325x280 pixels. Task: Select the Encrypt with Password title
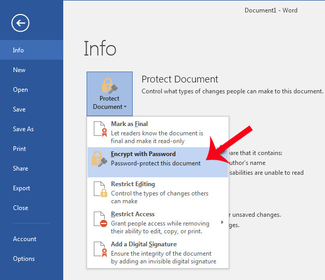click(143, 154)
